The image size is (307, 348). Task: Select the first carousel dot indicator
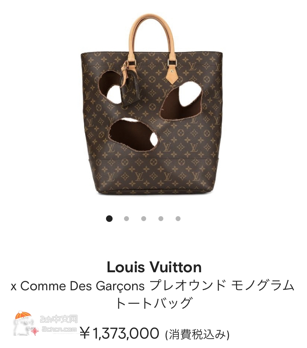pos(109,219)
